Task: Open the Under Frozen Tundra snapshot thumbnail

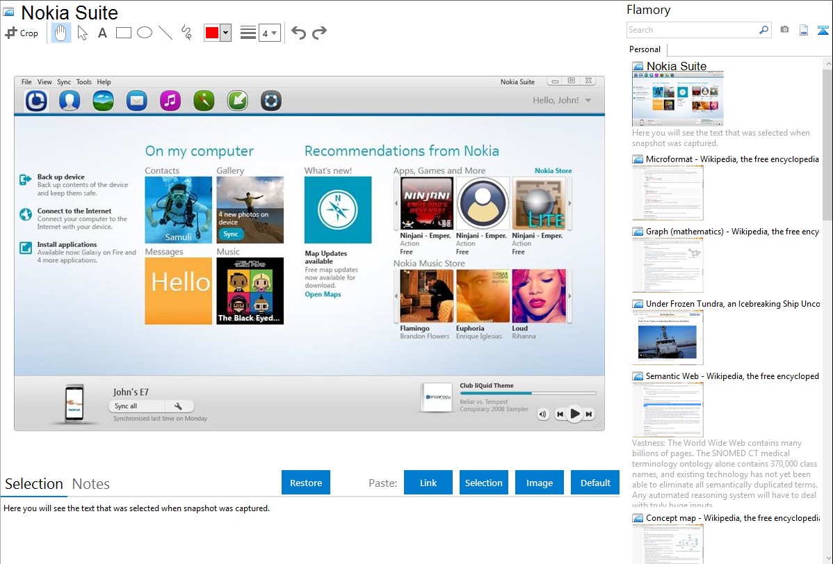Action: tap(668, 337)
